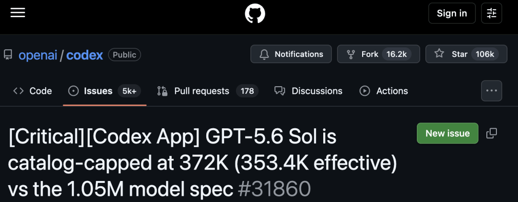Click the repository book icon

(8, 55)
